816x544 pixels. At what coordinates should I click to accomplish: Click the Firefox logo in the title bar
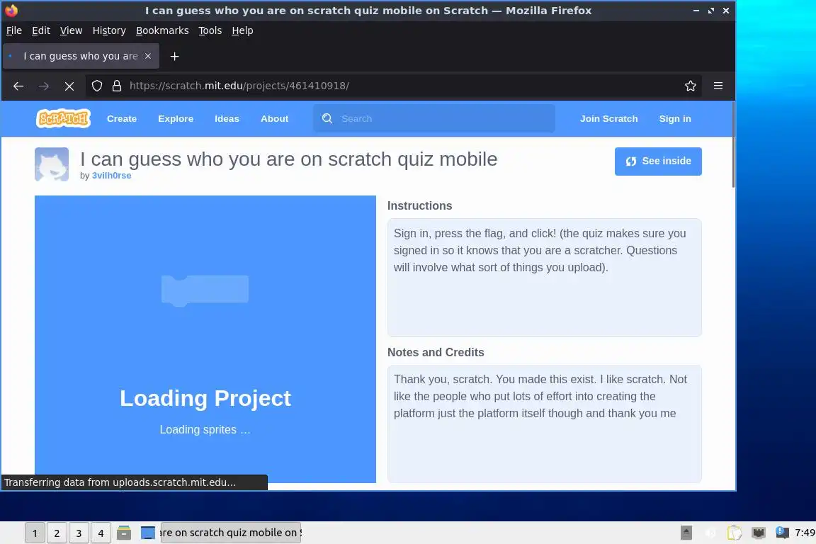[x=11, y=11]
